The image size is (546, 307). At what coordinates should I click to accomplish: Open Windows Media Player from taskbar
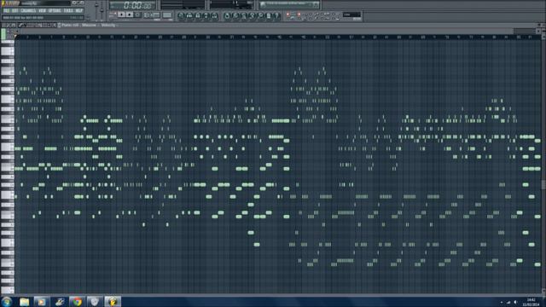[x=41, y=301]
